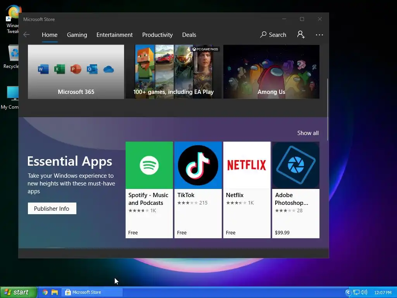
Task: Open the file explorer folder taskbar icon
Action: (55, 292)
